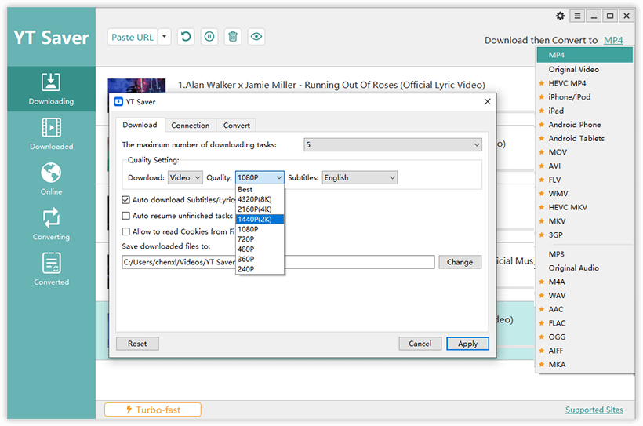
Task: Click the Apply button
Action: (467, 344)
